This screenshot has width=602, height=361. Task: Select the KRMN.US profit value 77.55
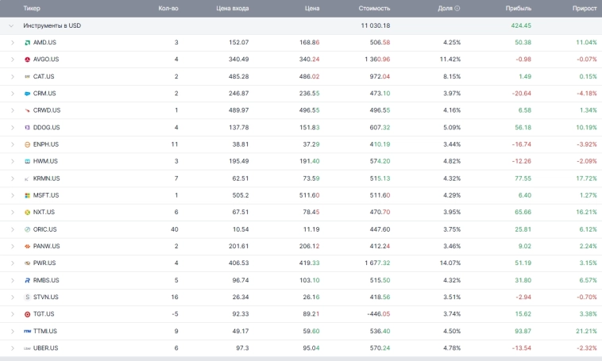point(523,179)
